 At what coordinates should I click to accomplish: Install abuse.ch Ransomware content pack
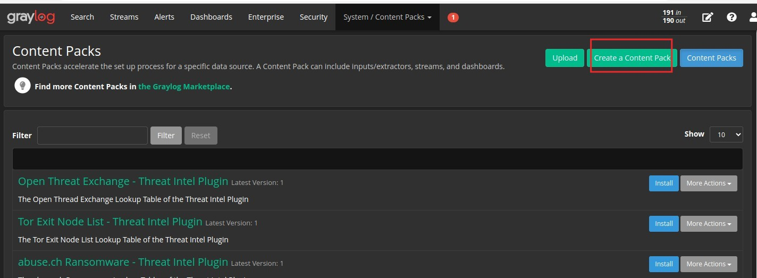[x=664, y=264]
